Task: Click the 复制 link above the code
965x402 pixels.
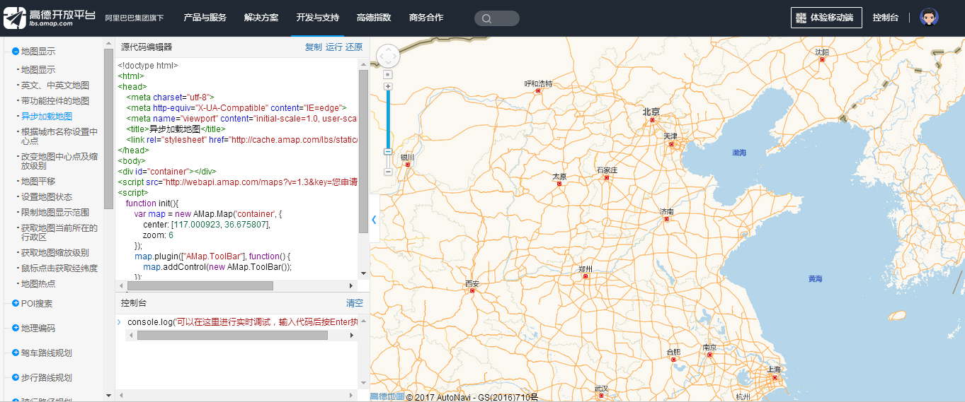Action: coord(313,47)
